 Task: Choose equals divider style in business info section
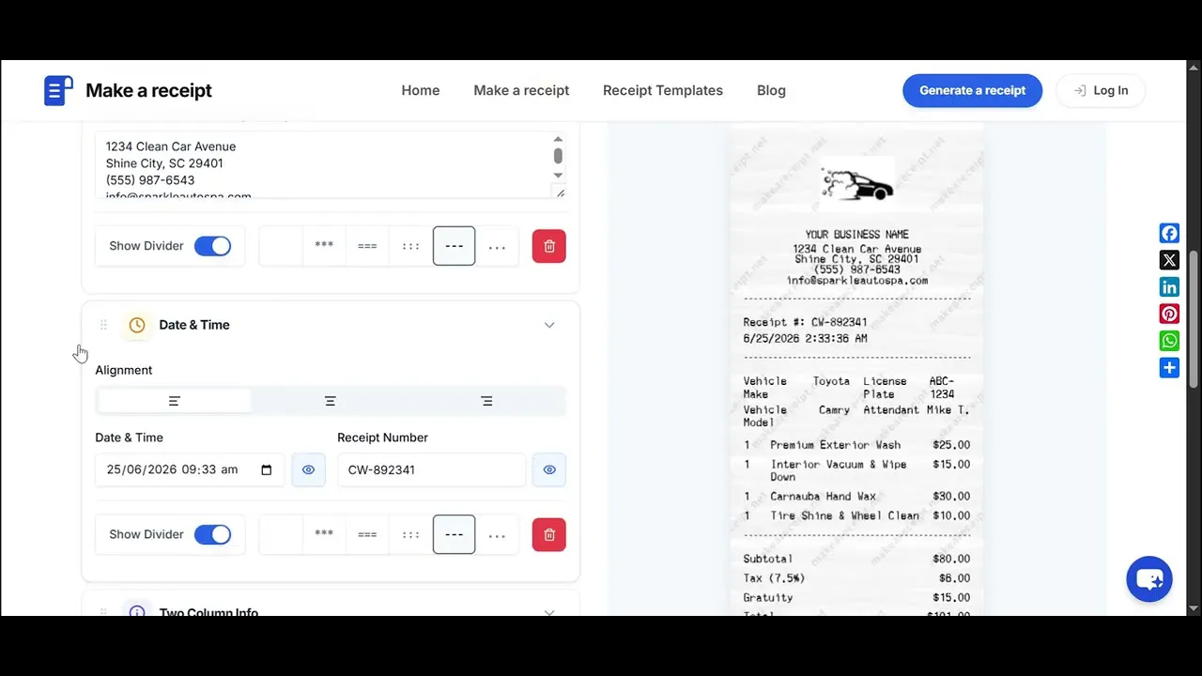click(x=367, y=246)
